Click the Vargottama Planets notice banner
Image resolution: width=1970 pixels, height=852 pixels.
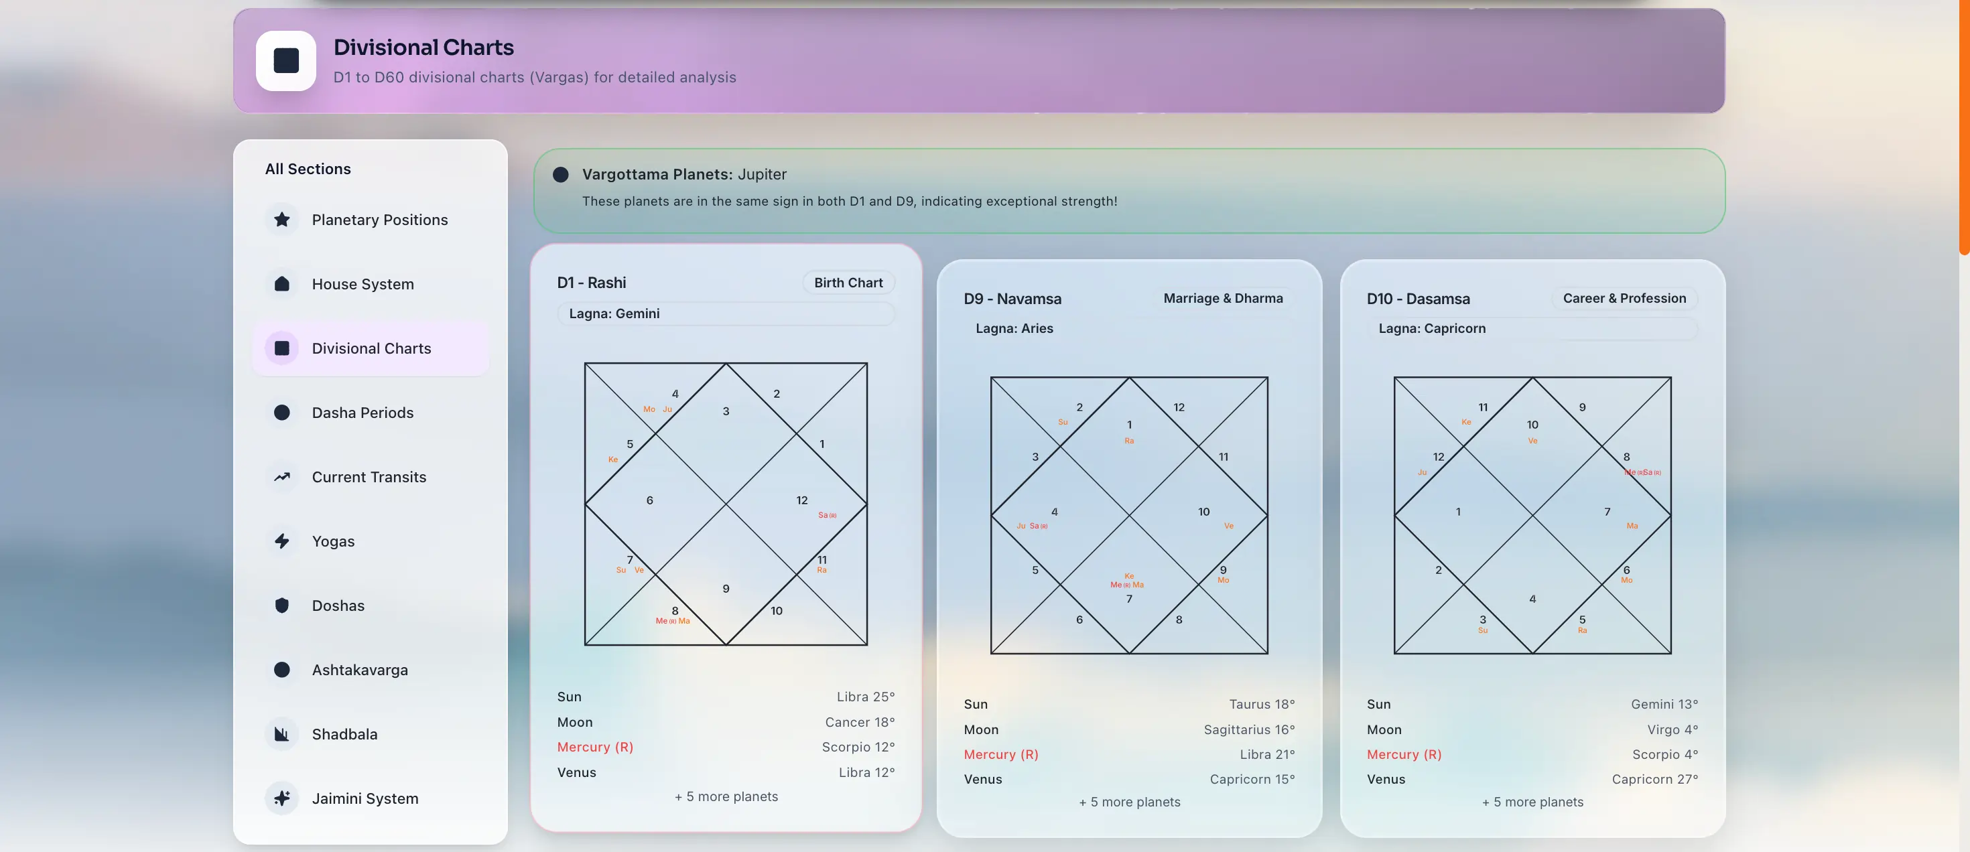(1129, 190)
